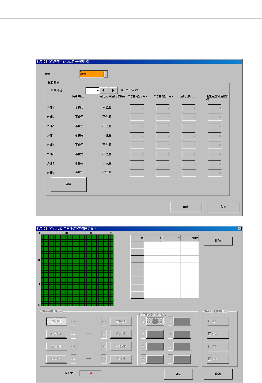Open the 使用 dropdown arrow

point(106,74)
